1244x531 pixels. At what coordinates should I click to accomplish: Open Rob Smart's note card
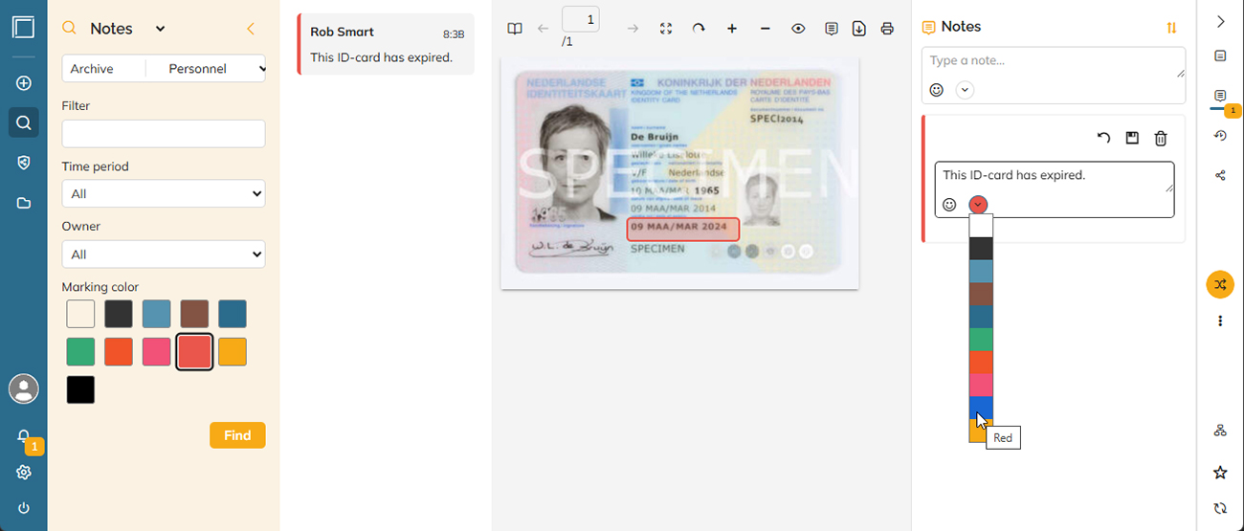point(386,44)
